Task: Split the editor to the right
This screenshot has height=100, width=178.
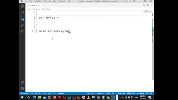Action: tap(147, 5)
